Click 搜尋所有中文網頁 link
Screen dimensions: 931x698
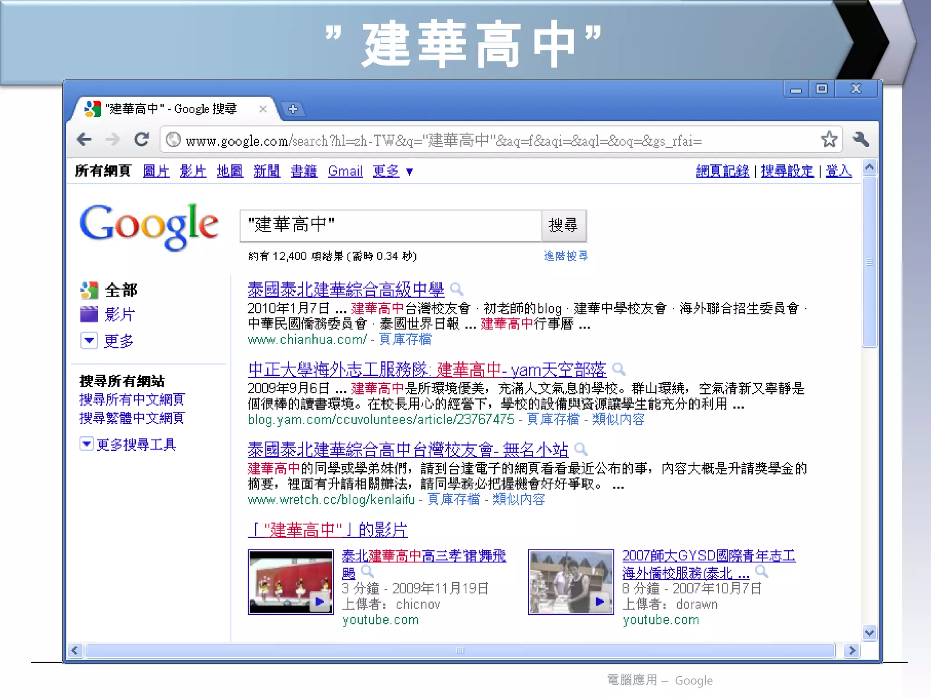coord(132,399)
